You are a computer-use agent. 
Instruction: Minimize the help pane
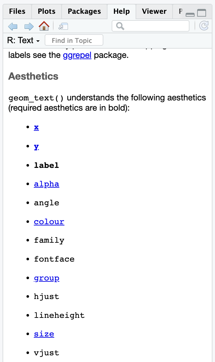(x=190, y=14)
